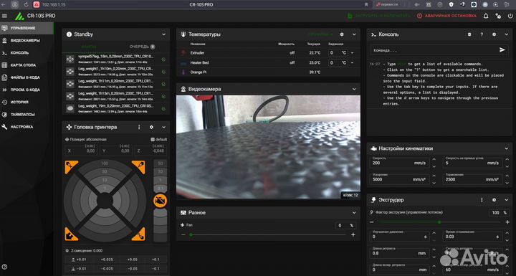Open Головка принтера three-dot menu
The height and width of the screenshot is (276, 516).
(139, 127)
